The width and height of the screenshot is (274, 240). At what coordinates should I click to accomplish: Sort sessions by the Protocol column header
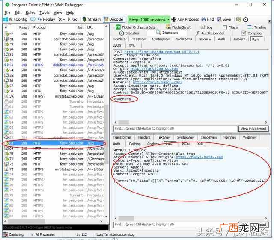[39, 27]
